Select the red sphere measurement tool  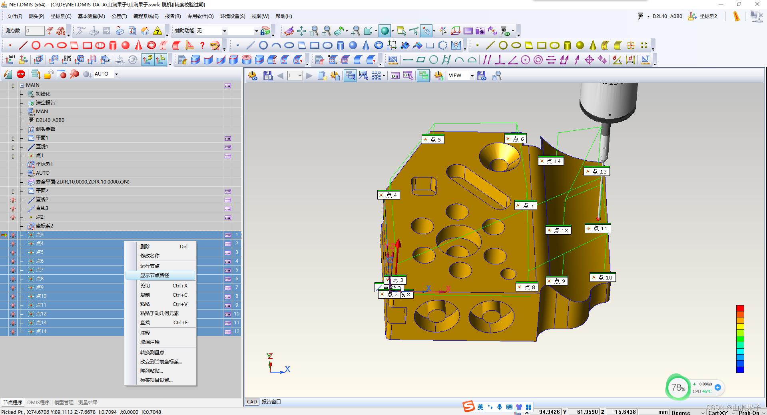pos(126,45)
